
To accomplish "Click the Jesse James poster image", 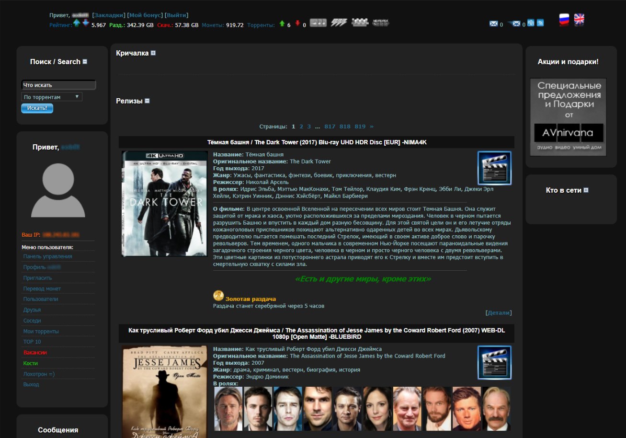I will point(165,392).
